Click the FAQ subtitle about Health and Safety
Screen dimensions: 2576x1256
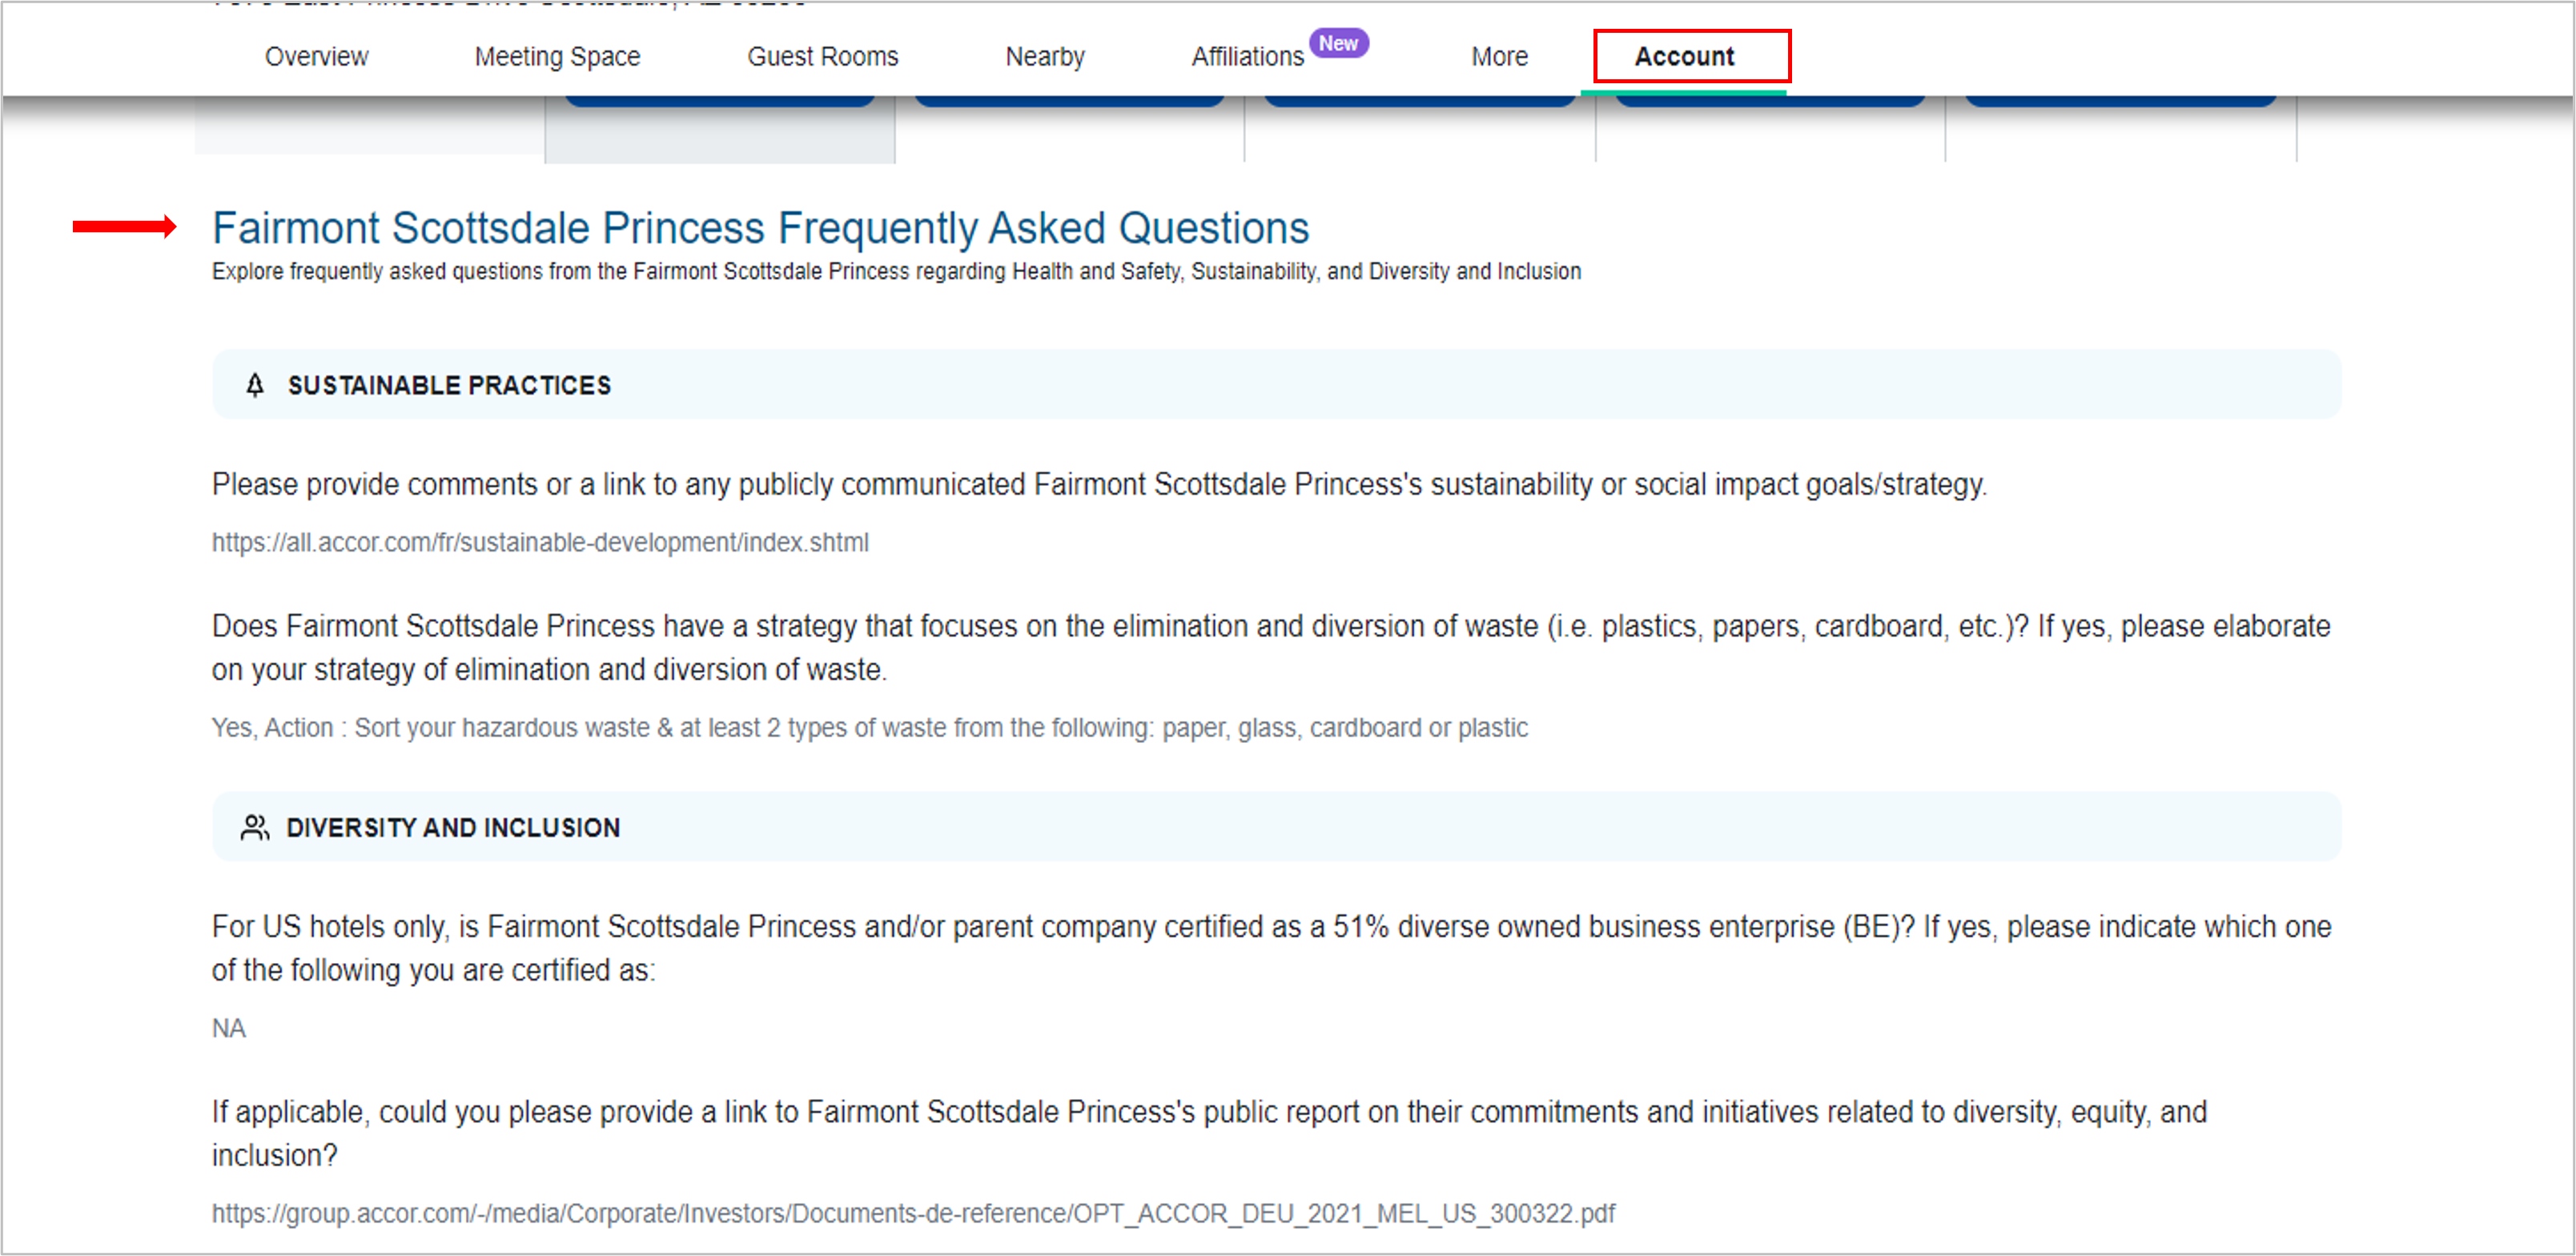point(896,271)
